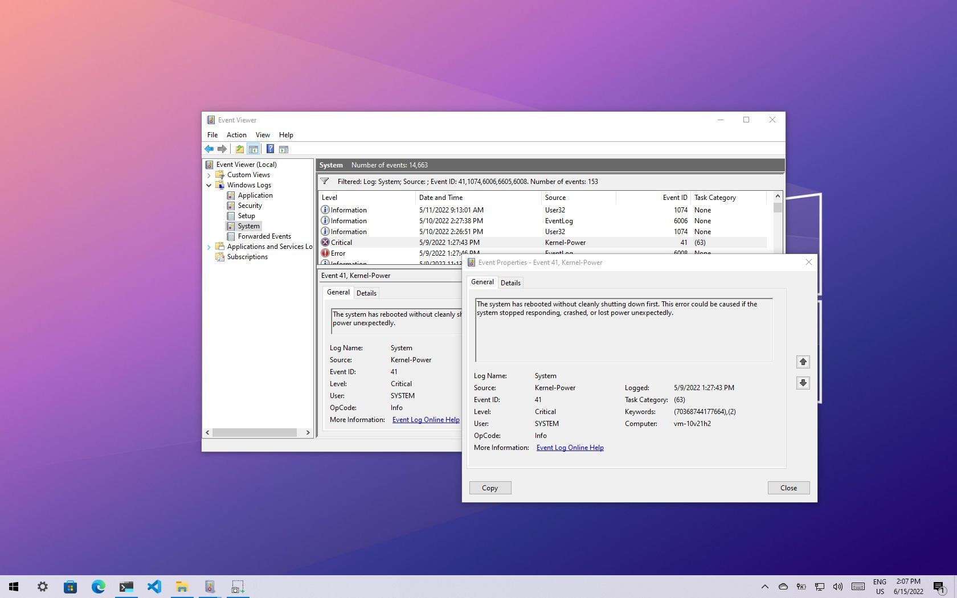Launch Microsoft Edge from the taskbar

[x=98, y=587]
